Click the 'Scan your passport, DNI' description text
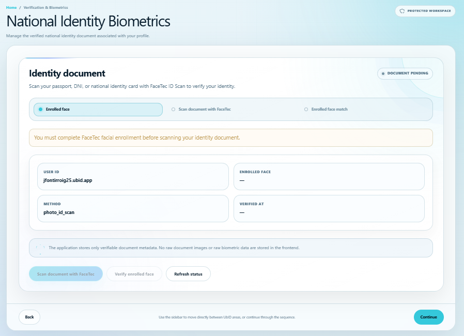Image resolution: width=464 pixels, height=336 pixels. click(x=132, y=86)
